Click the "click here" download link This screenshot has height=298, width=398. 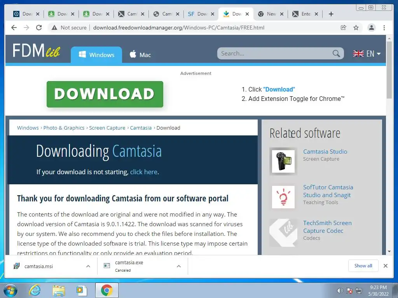click(144, 172)
